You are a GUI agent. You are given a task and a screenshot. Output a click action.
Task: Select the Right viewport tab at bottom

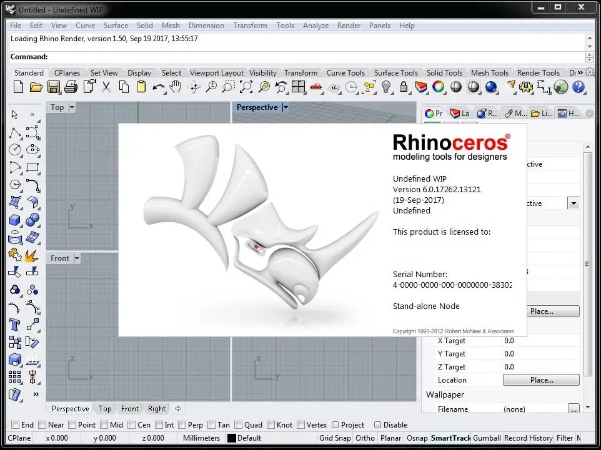[157, 409]
